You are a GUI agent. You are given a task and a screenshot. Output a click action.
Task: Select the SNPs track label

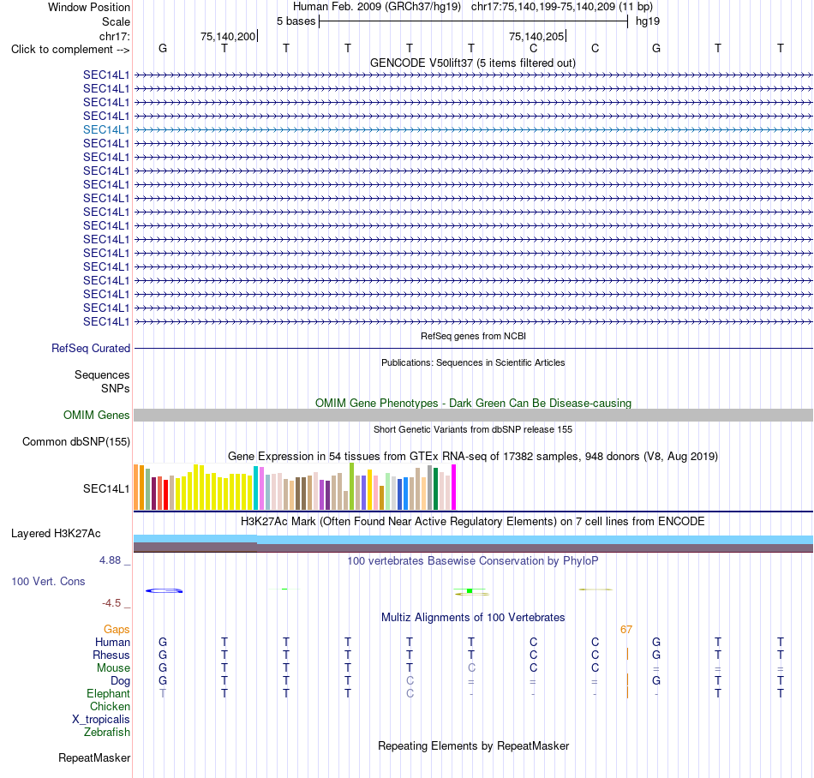click(x=116, y=388)
